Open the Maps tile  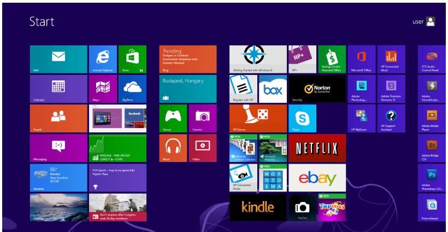[103, 89]
